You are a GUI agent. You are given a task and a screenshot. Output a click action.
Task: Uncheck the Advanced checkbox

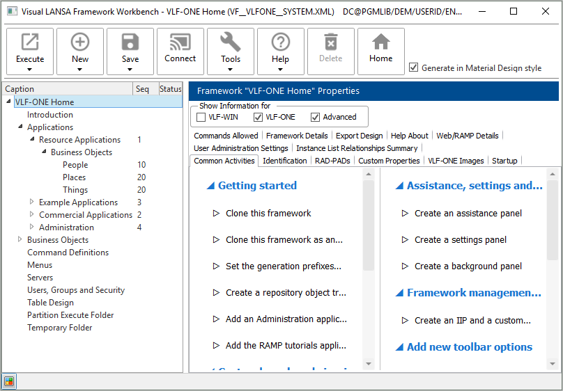(x=315, y=117)
